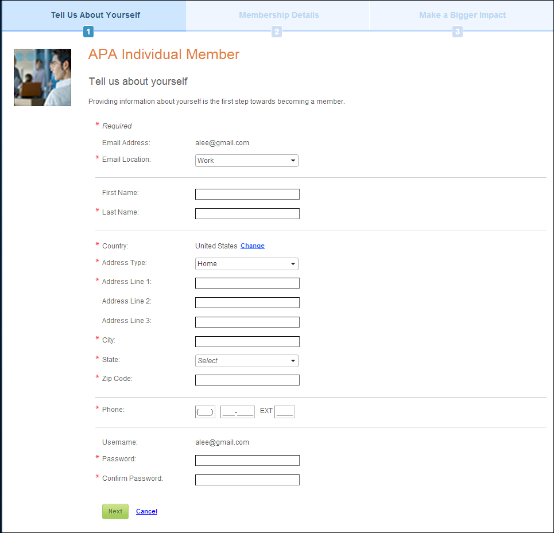Click the Cancel link
Image resolution: width=554 pixels, height=533 pixels.
tap(146, 511)
